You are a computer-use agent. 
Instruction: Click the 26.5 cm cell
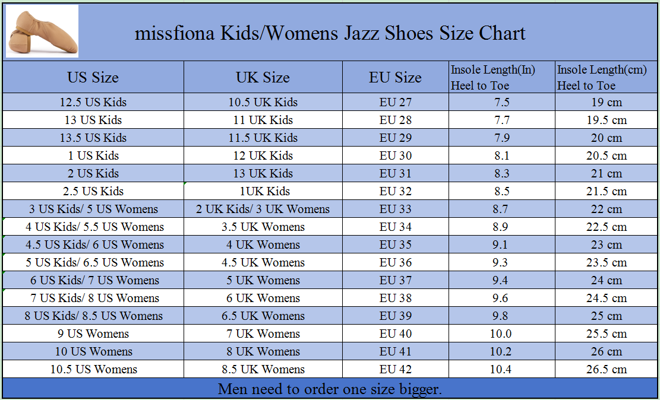point(606,369)
